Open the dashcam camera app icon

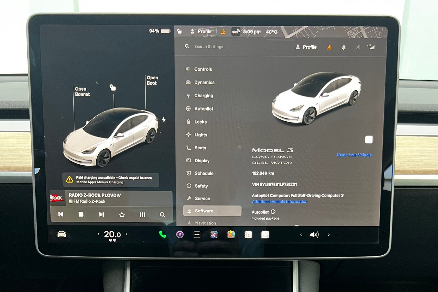coord(180,234)
